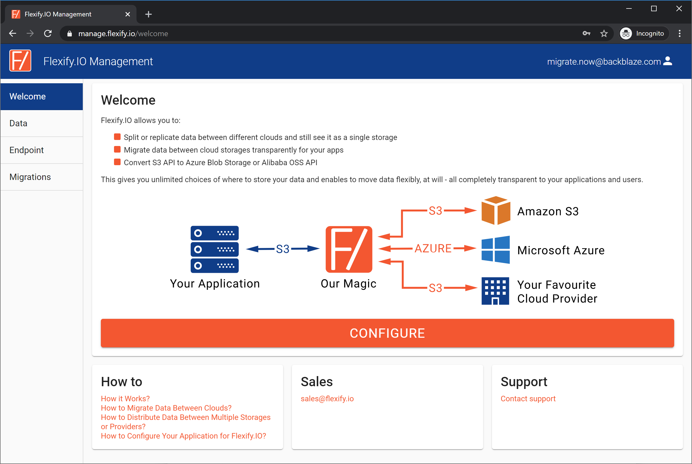Click the How to card heading
This screenshot has height=464, width=692.
click(x=121, y=382)
